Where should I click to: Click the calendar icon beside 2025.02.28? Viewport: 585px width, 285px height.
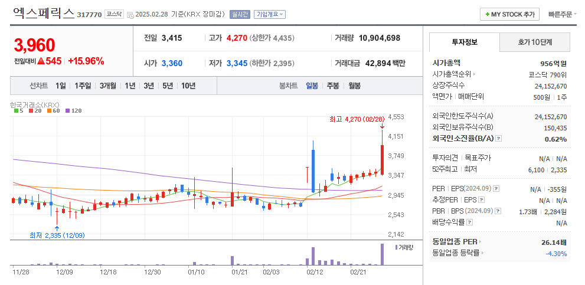(130, 15)
